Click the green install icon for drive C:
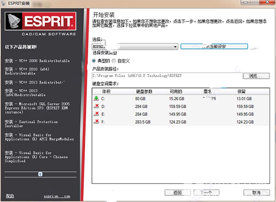 [96, 98]
